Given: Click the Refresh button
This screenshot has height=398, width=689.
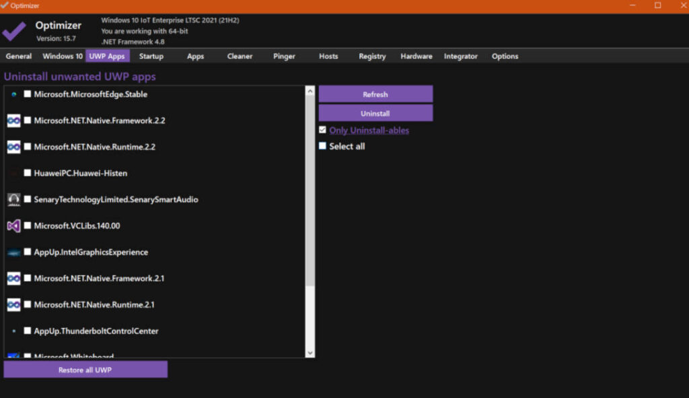Looking at the screenshot, I should pos(375,94).
